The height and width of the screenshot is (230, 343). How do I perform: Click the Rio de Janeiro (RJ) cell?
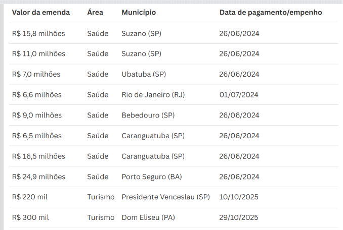(x=153, y=95)
